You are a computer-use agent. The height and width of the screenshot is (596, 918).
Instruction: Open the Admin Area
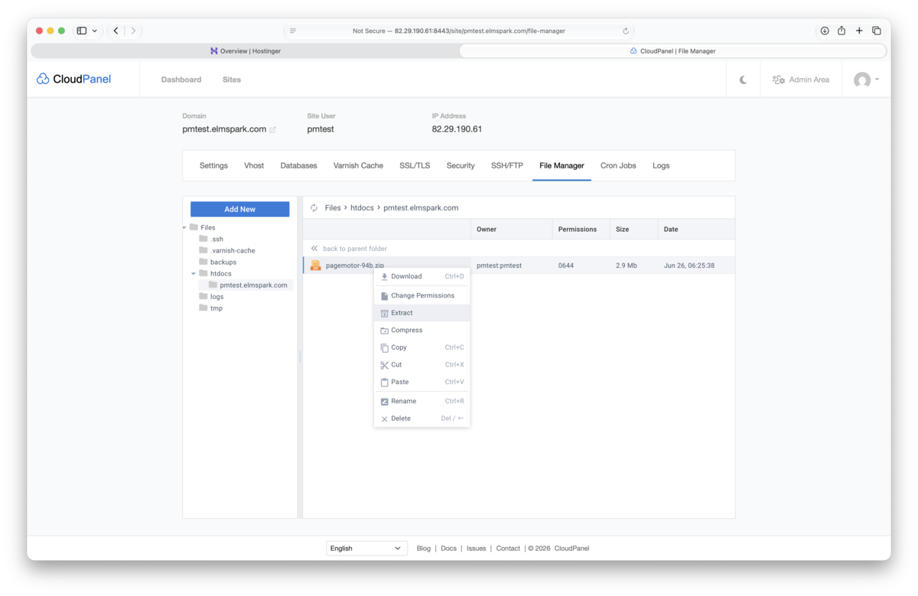[x=800, y=80]
